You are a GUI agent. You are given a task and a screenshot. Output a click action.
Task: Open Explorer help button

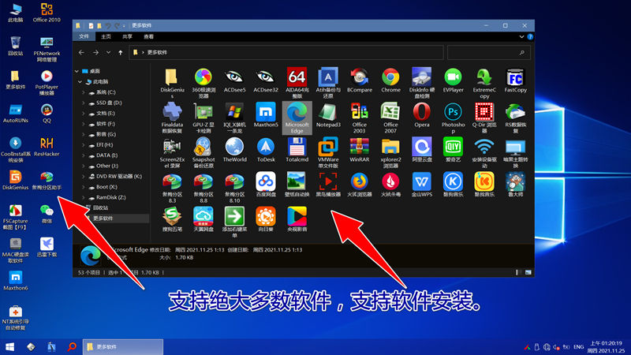(530, 36)
